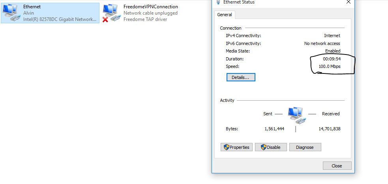This screenshot has width=388, height=184.
Task: Select the Ethernet adapter icon
Action: (12, 13)
